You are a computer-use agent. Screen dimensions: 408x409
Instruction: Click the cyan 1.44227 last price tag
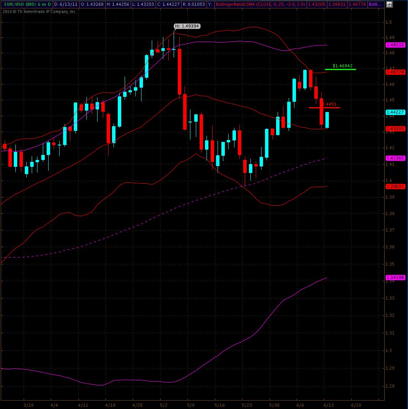tap(395, 112)
